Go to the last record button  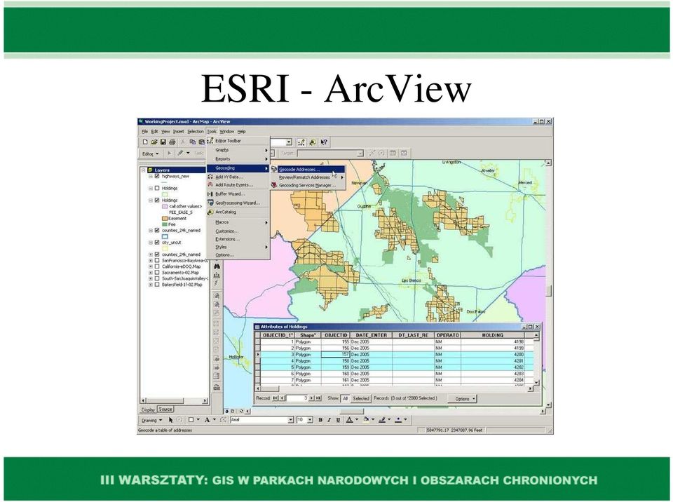318,398
